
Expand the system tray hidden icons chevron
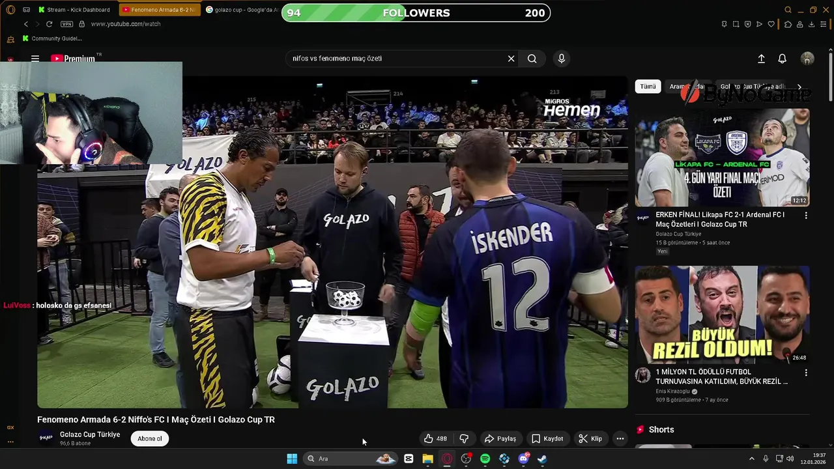[751, 459]
